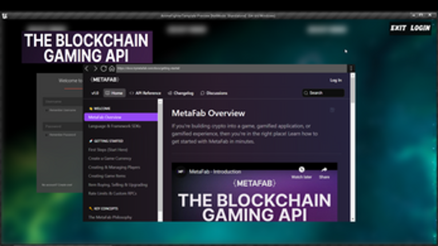Click the MetaFab Overview heading text
The height and width of the screenshot is (246, 438).
[208, 113]
